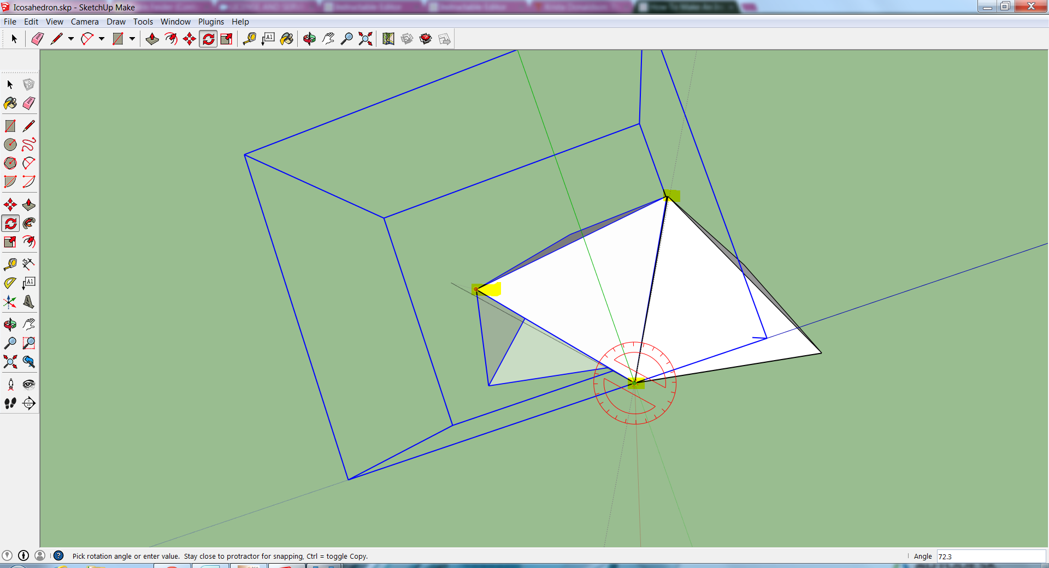This screenshot has width=1049, height=568.
Task: Select the Dimension tool
Action: point(29,264)
